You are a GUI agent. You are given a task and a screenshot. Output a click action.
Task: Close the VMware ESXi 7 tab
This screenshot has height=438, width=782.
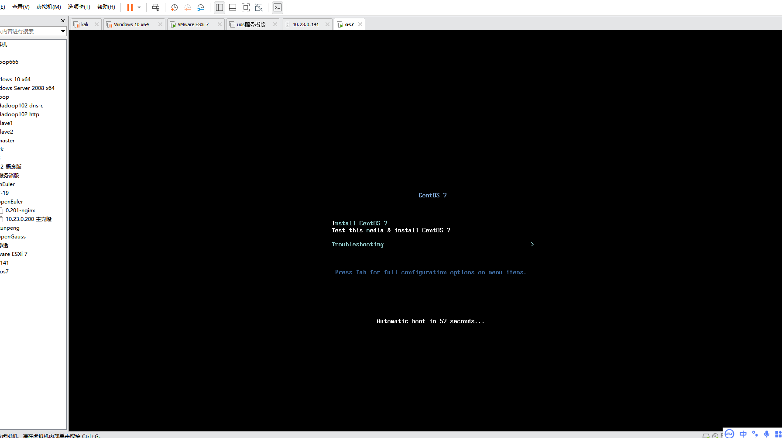pos(220,24)
